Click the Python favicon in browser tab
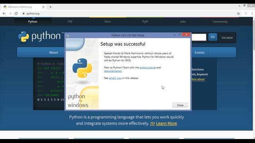Viewport: 255px width, 143px height. [5, 7]
